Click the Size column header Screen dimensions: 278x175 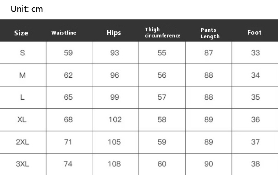click(21, 33)
